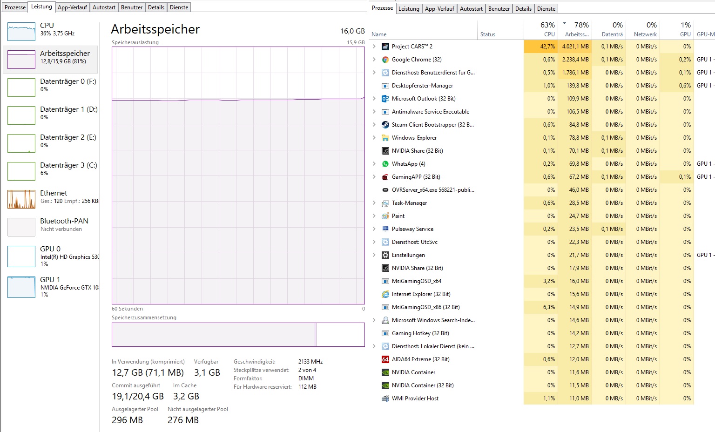Click the Microsoft Outlook process icon

[385, 99]
